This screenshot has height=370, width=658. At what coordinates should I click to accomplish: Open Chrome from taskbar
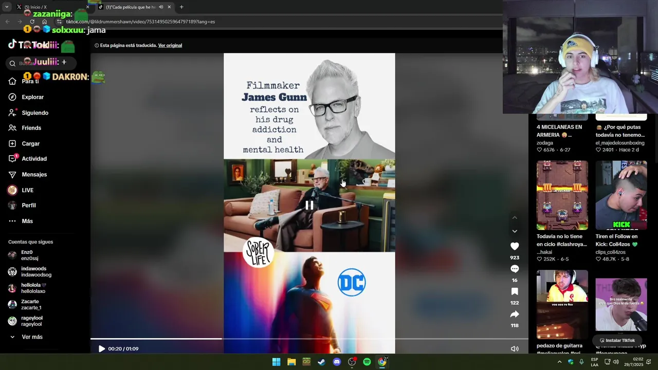(x=382, y=362)
